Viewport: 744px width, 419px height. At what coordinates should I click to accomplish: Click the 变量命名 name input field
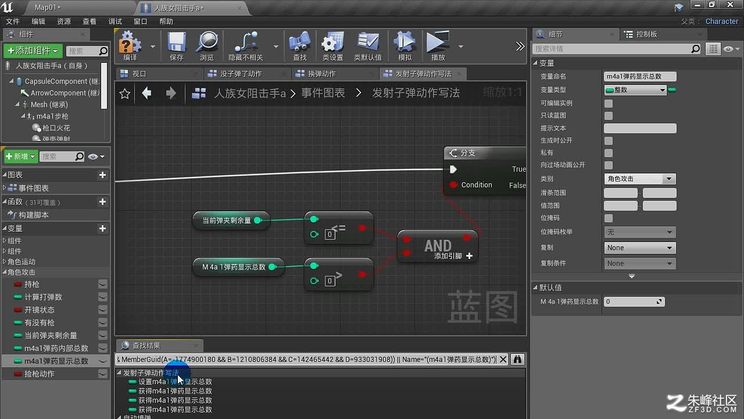point(640,76)
